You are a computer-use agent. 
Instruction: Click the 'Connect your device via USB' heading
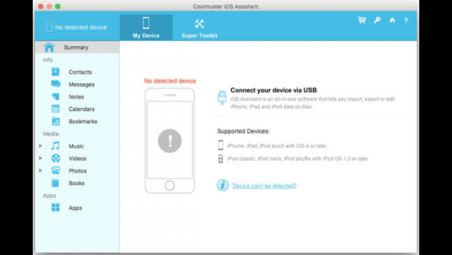[274, 90]
